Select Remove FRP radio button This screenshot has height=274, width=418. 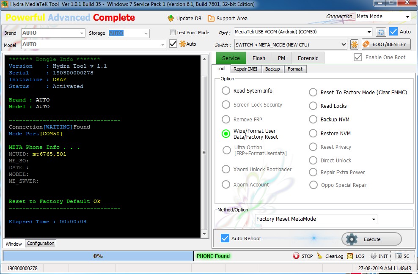[x=226, y=119]
